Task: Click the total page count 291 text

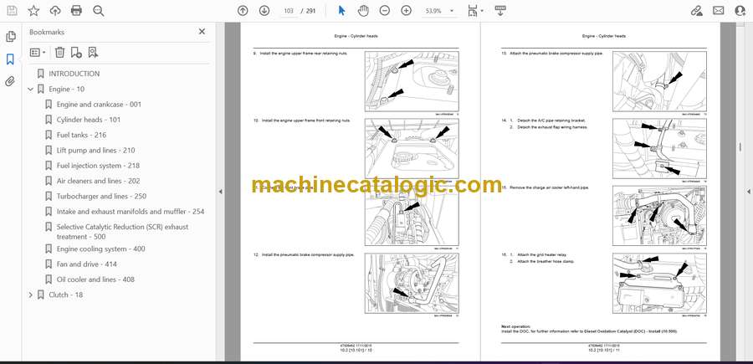Action: (x=310, y=11)
